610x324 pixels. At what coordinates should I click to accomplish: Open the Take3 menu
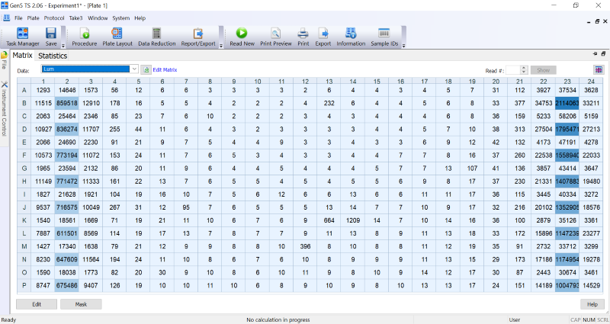(75, 18)
